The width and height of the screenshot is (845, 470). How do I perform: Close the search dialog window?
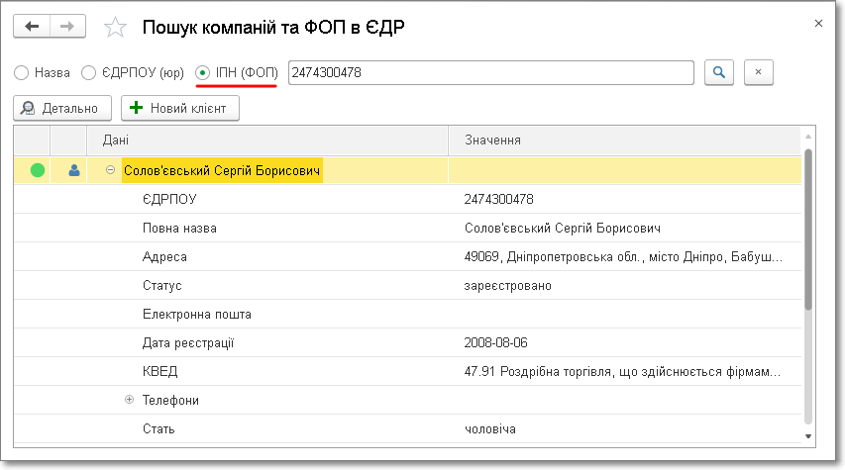pyautogui.click(x=818, y=23)
